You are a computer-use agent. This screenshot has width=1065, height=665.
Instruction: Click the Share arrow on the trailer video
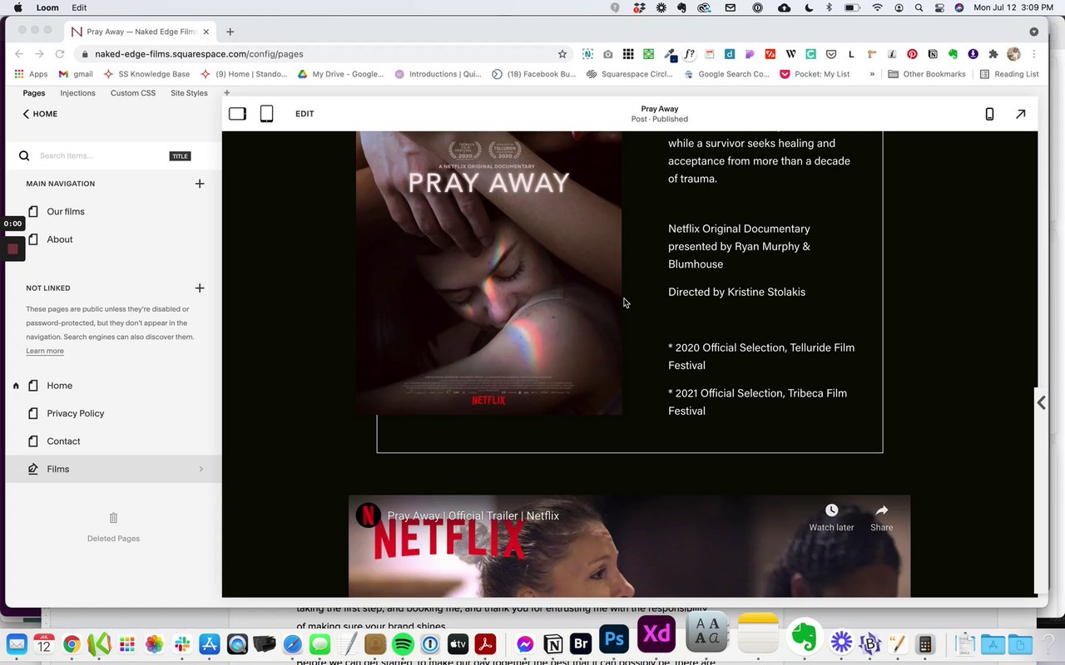[x=882, y=510]
